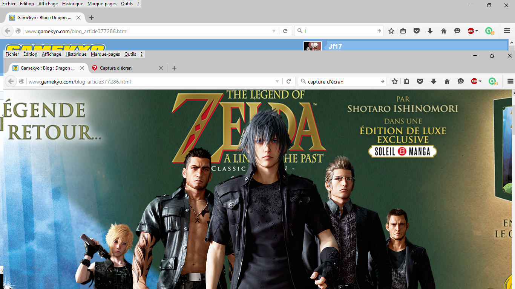515x289 pixels.
Task: Click Jf17 avatar thumbnail
Action: click(313, 46)
